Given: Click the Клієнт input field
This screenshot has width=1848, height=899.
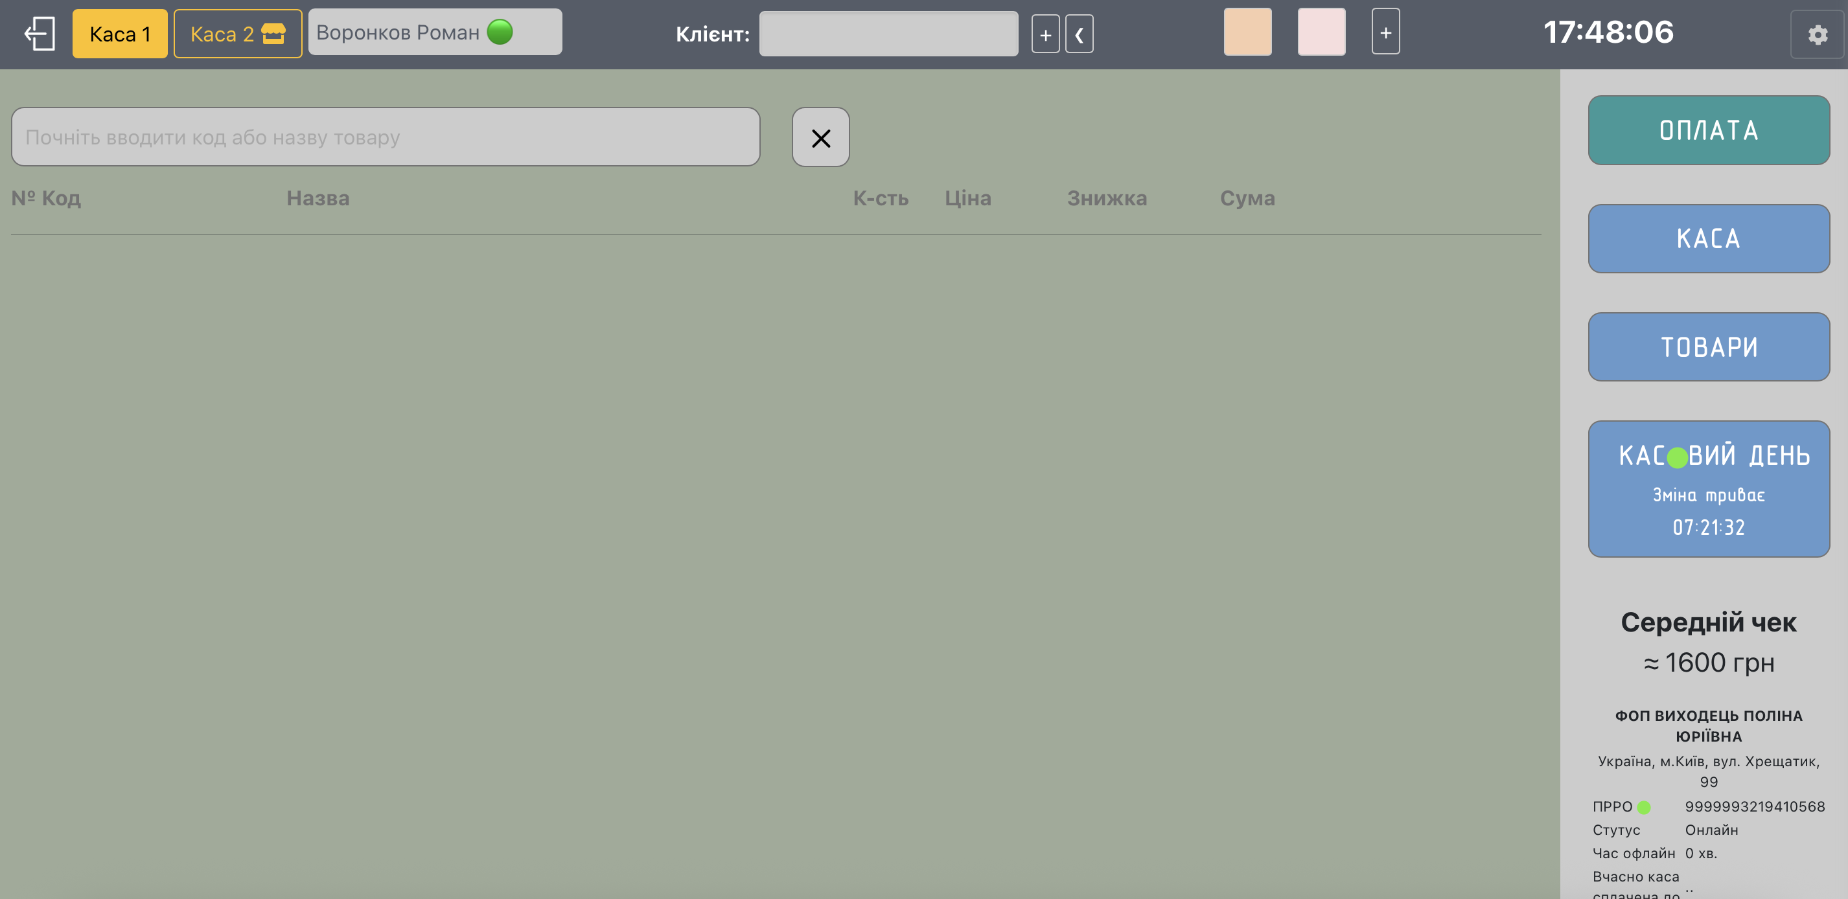Looking at the screenshot, I should tap(888, 34).
